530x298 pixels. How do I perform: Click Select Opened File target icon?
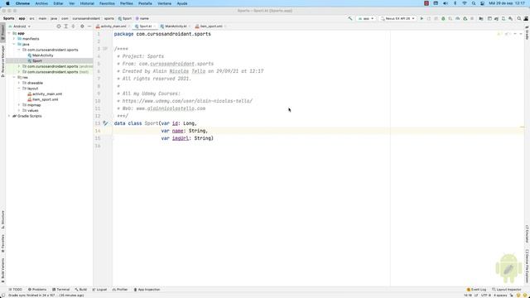(59, 26)
